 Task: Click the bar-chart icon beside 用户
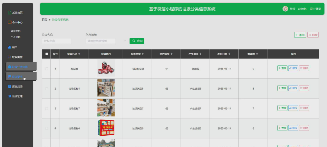[x=9, y=47]
